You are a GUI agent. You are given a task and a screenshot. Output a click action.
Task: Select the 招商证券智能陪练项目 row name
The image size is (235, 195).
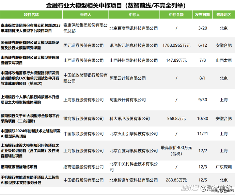click(19, 167)
